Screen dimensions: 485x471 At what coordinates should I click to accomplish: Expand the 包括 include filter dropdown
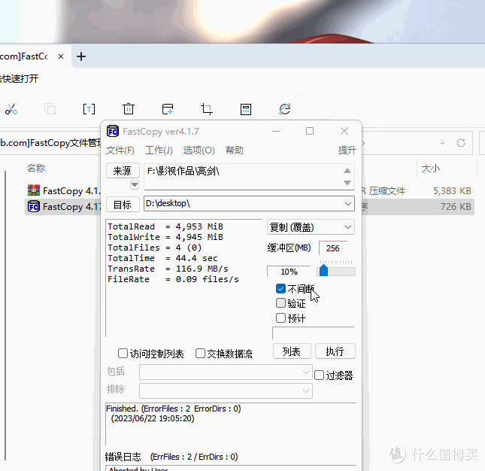[x=306, y=372]
